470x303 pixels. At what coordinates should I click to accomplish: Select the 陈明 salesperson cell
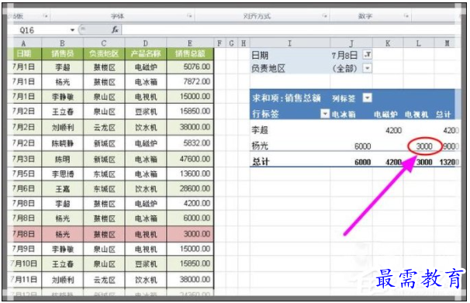point(62,159)
